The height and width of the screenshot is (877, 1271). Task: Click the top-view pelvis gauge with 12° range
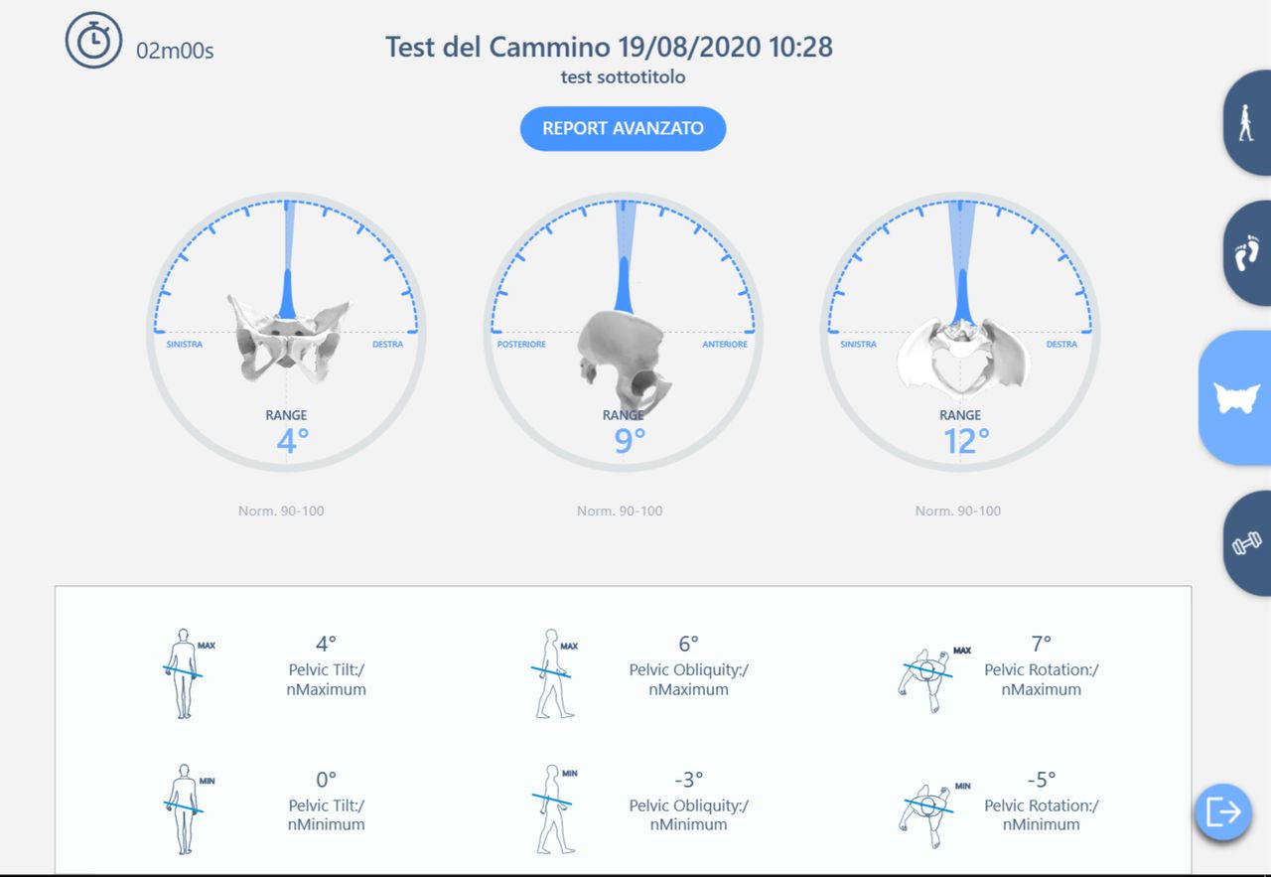(960, 332)
